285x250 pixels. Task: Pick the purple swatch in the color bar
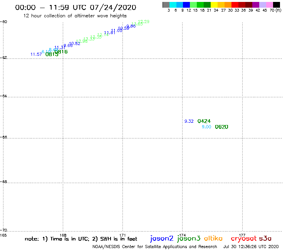coord(256,5)
